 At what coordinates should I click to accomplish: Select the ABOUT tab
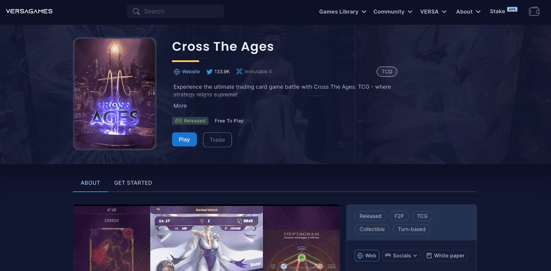(x=90, y=183)
